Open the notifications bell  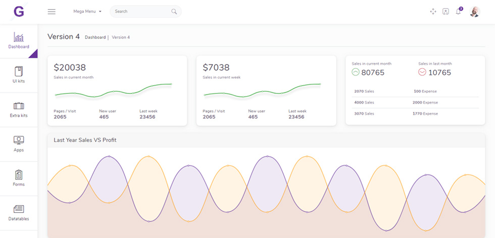[459, 12]
